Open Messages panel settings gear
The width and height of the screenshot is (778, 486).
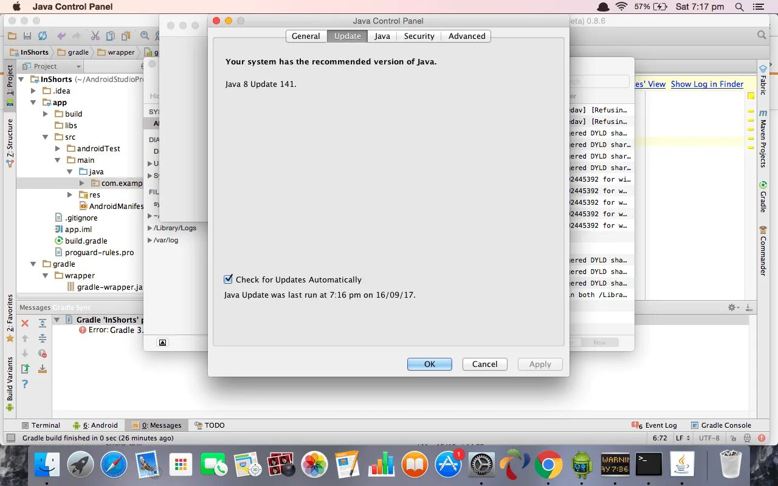(x=734, y=307)
